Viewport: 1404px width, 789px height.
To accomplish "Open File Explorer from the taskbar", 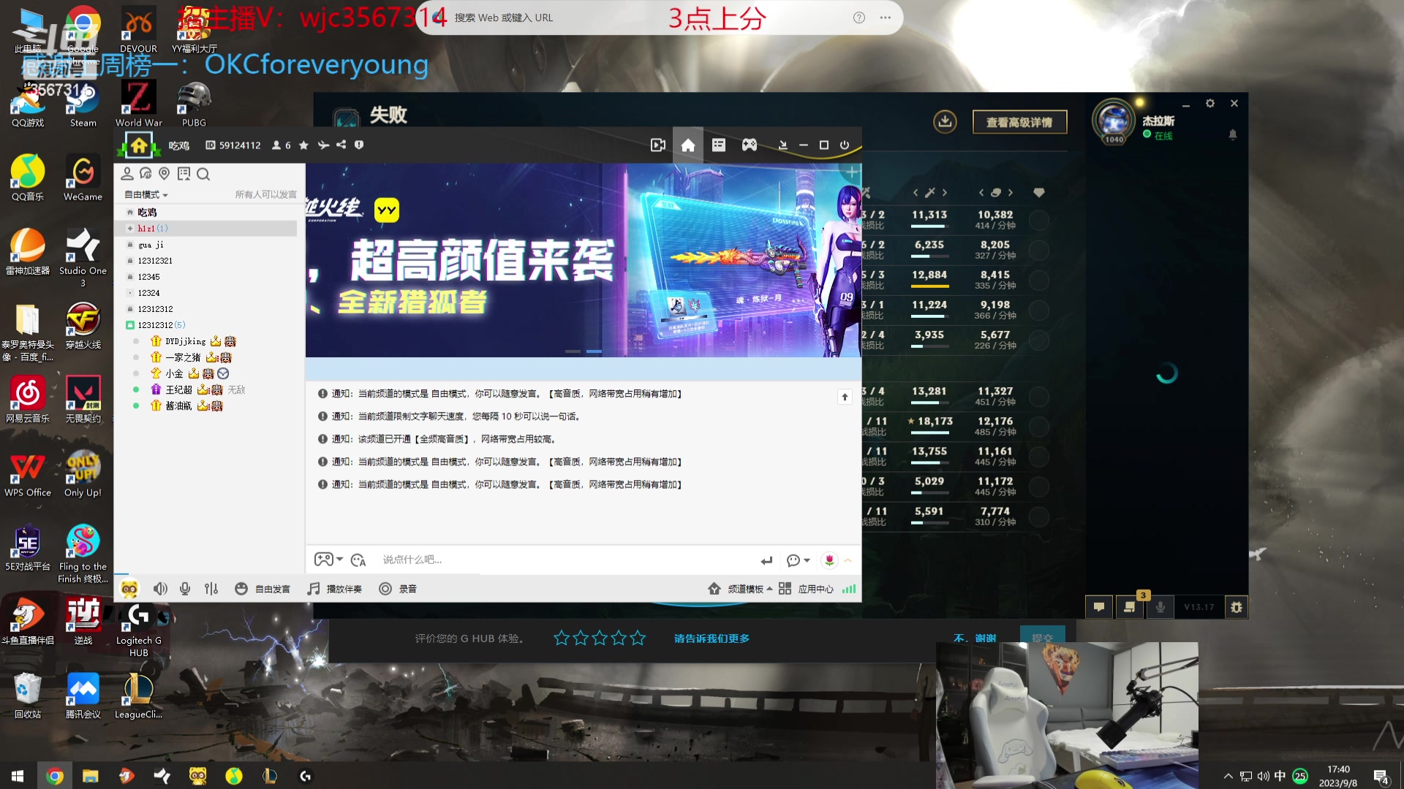I will tap(90, 776).
